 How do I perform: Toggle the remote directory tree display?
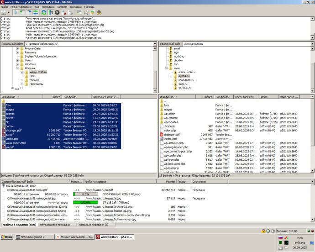click(x=29, y=12)
